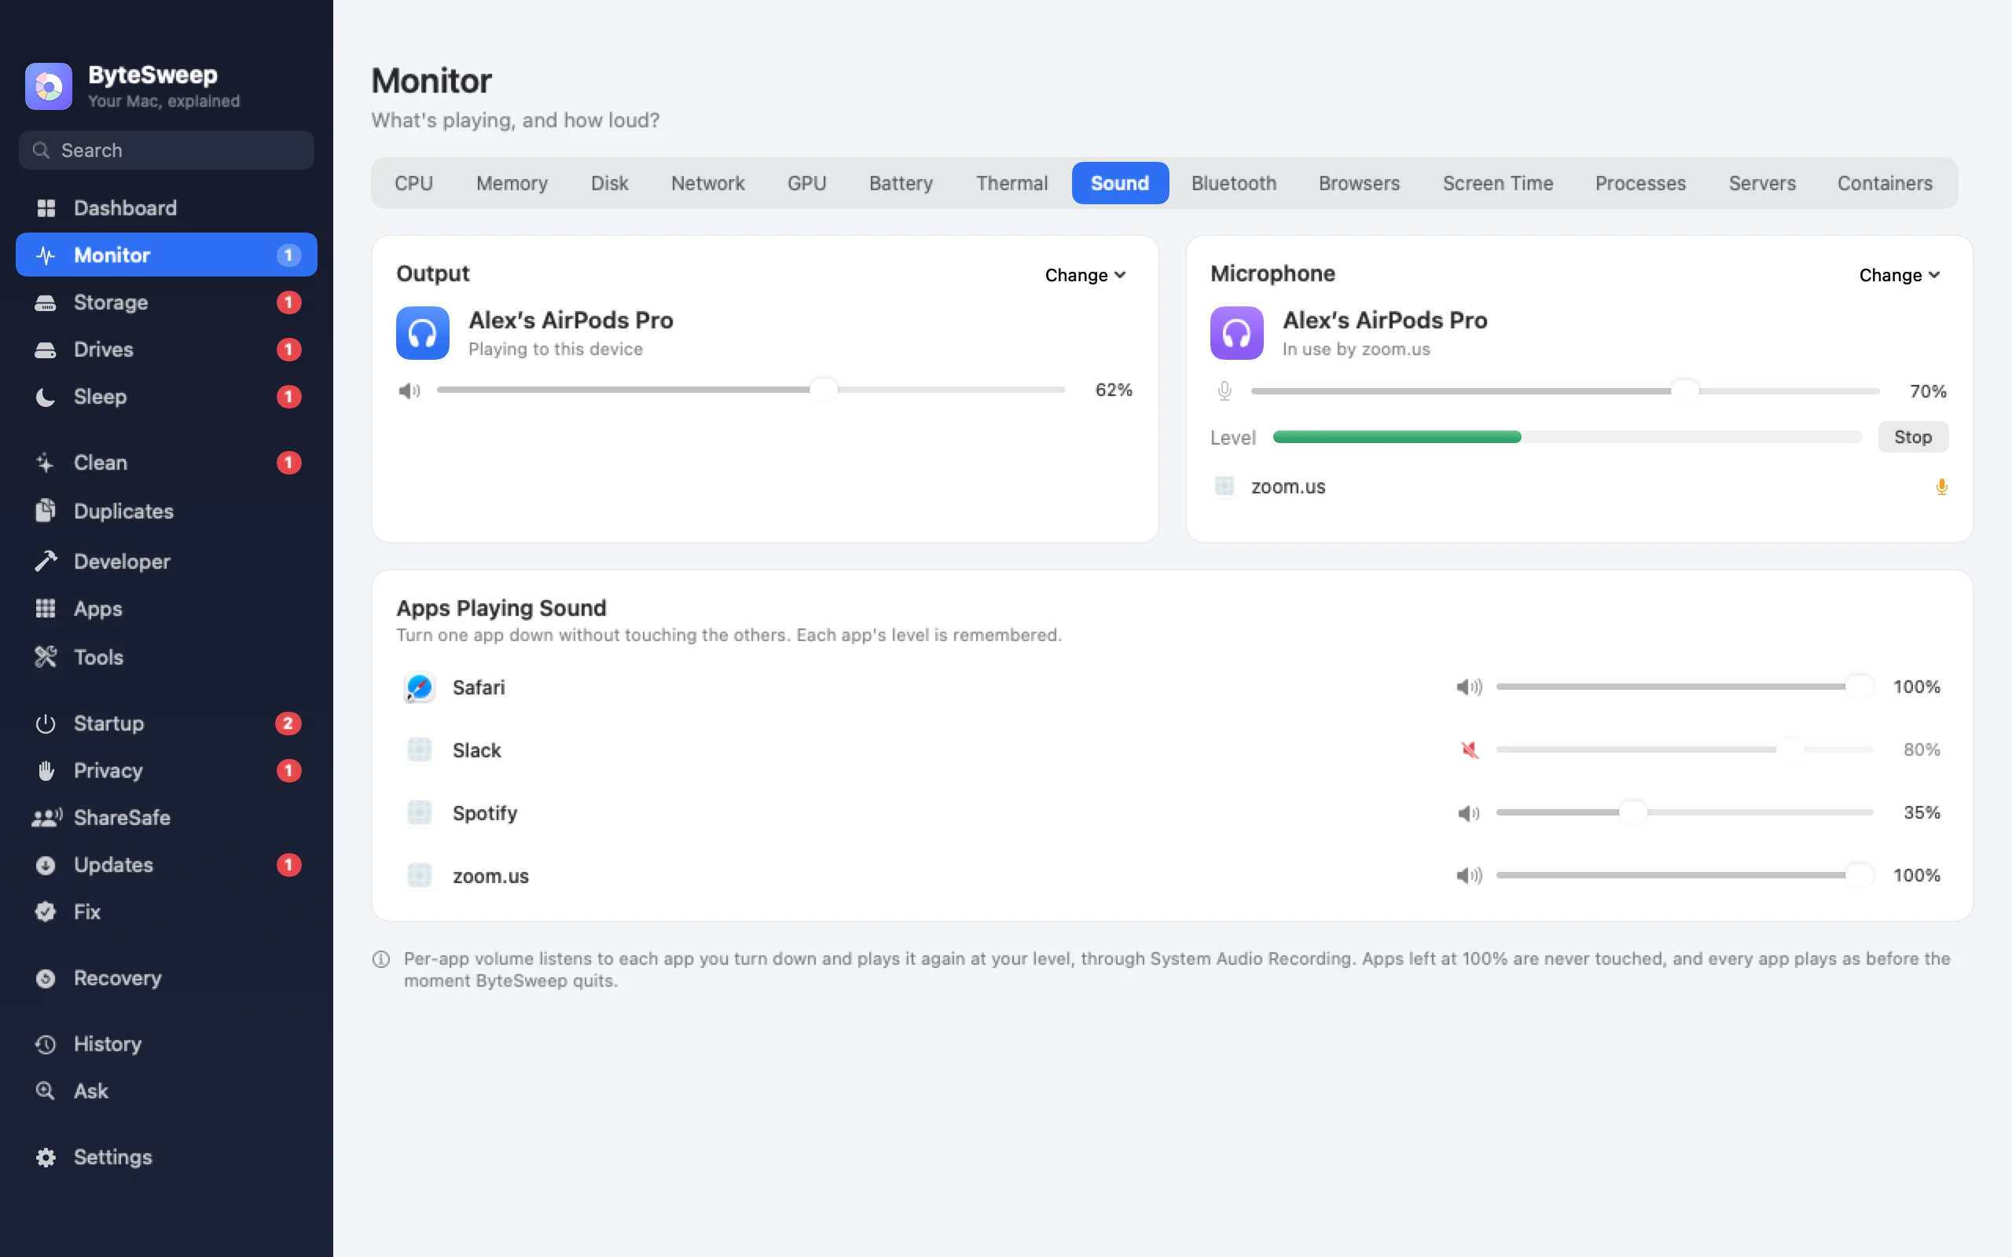Switch to the Processes tab
Screen dimensions: 2012x1257
click(1640, 183)
